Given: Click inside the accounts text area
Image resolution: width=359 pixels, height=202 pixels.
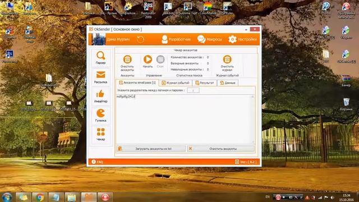Looking at the screenshot, I should [183, 119].
